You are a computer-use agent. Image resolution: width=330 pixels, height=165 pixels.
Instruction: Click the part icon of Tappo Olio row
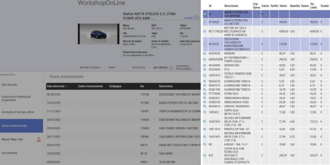point(205,112)
